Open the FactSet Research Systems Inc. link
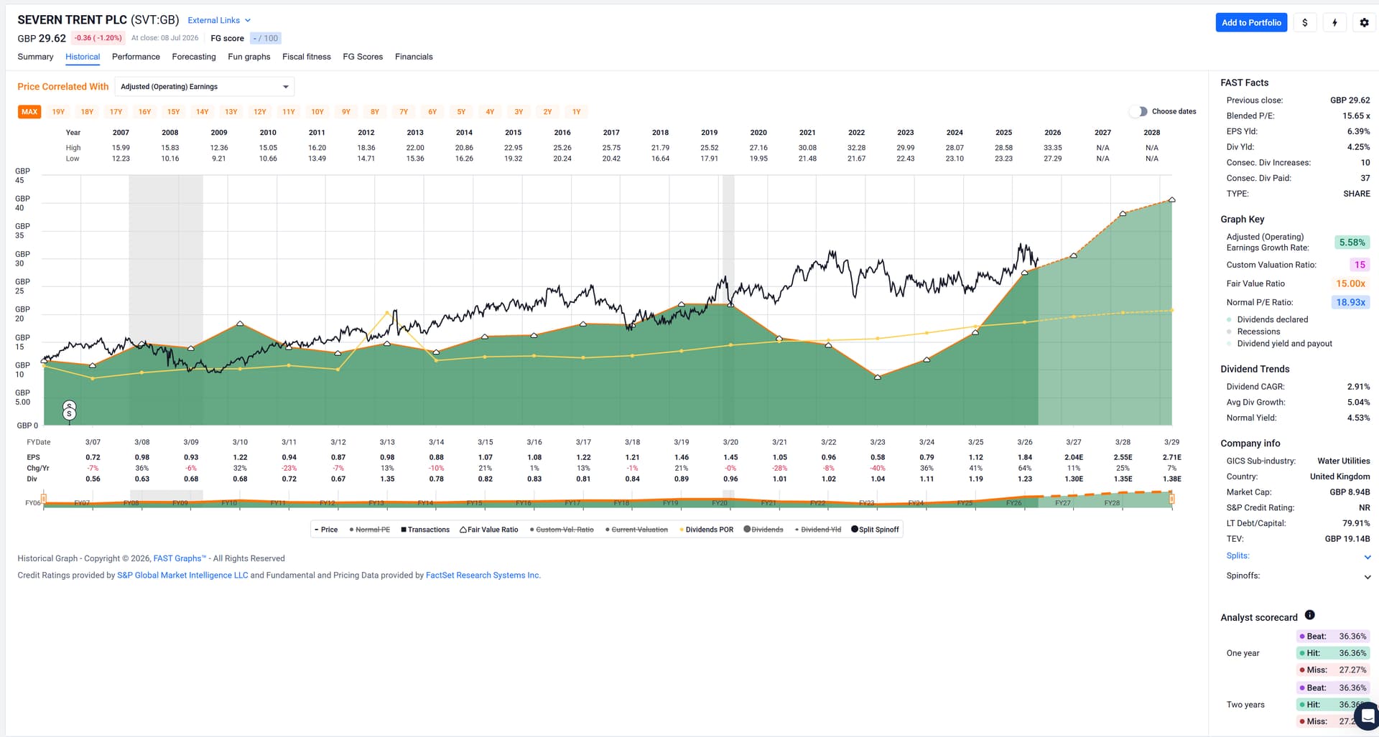The image size is (1379, 737). coord(483,575)
